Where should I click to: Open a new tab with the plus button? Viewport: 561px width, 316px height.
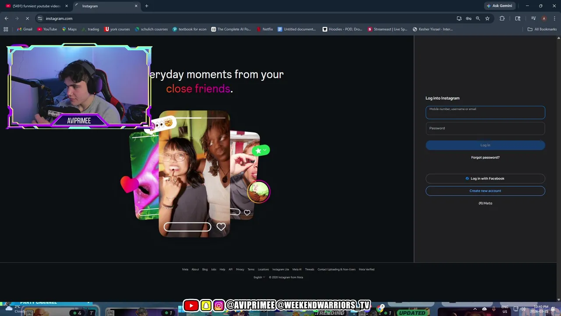(146, 6)
